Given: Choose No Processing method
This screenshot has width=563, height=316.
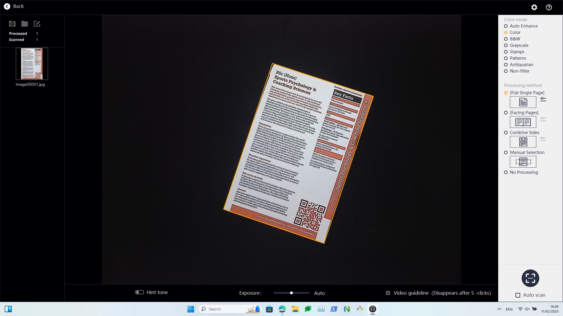Looking at the screenshot, I should (506, 172).
